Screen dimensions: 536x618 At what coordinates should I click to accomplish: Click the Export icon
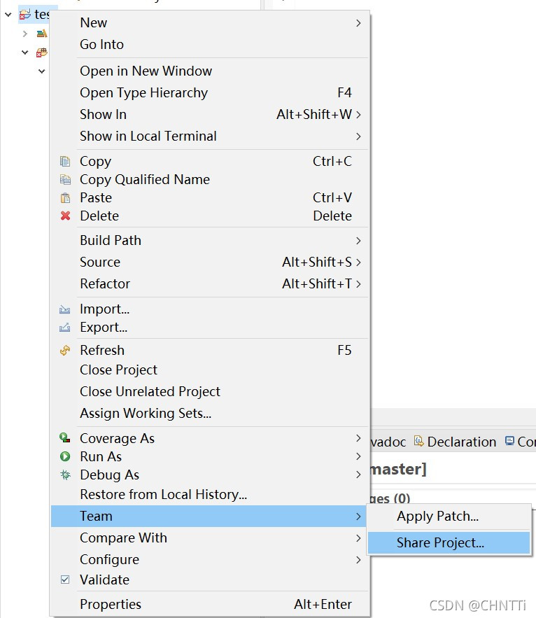coord(64,328)
